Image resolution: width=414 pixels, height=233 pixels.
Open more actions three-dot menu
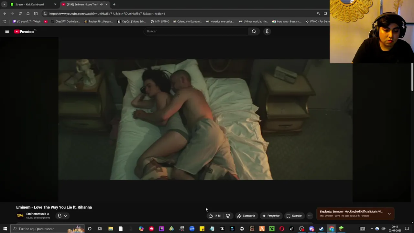tap(310, 216)
